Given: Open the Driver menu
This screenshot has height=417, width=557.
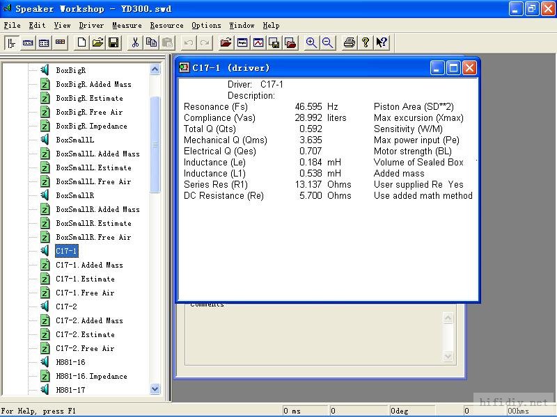Looking at the screenshot, I should point(91,25).
